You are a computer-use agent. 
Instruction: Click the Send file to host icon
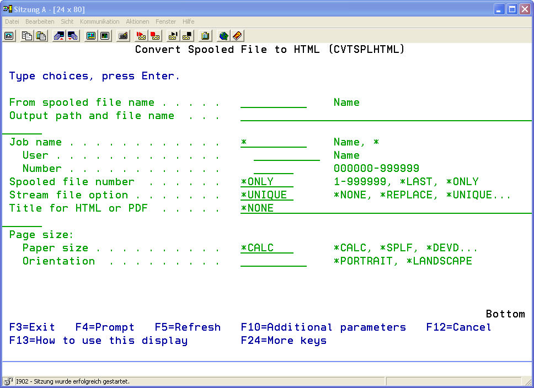[x=59, y=36]
